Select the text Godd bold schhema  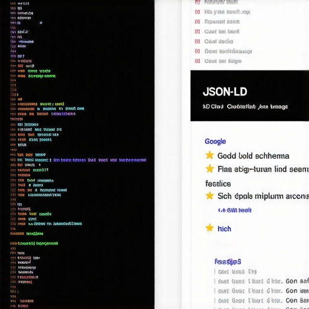253,156
